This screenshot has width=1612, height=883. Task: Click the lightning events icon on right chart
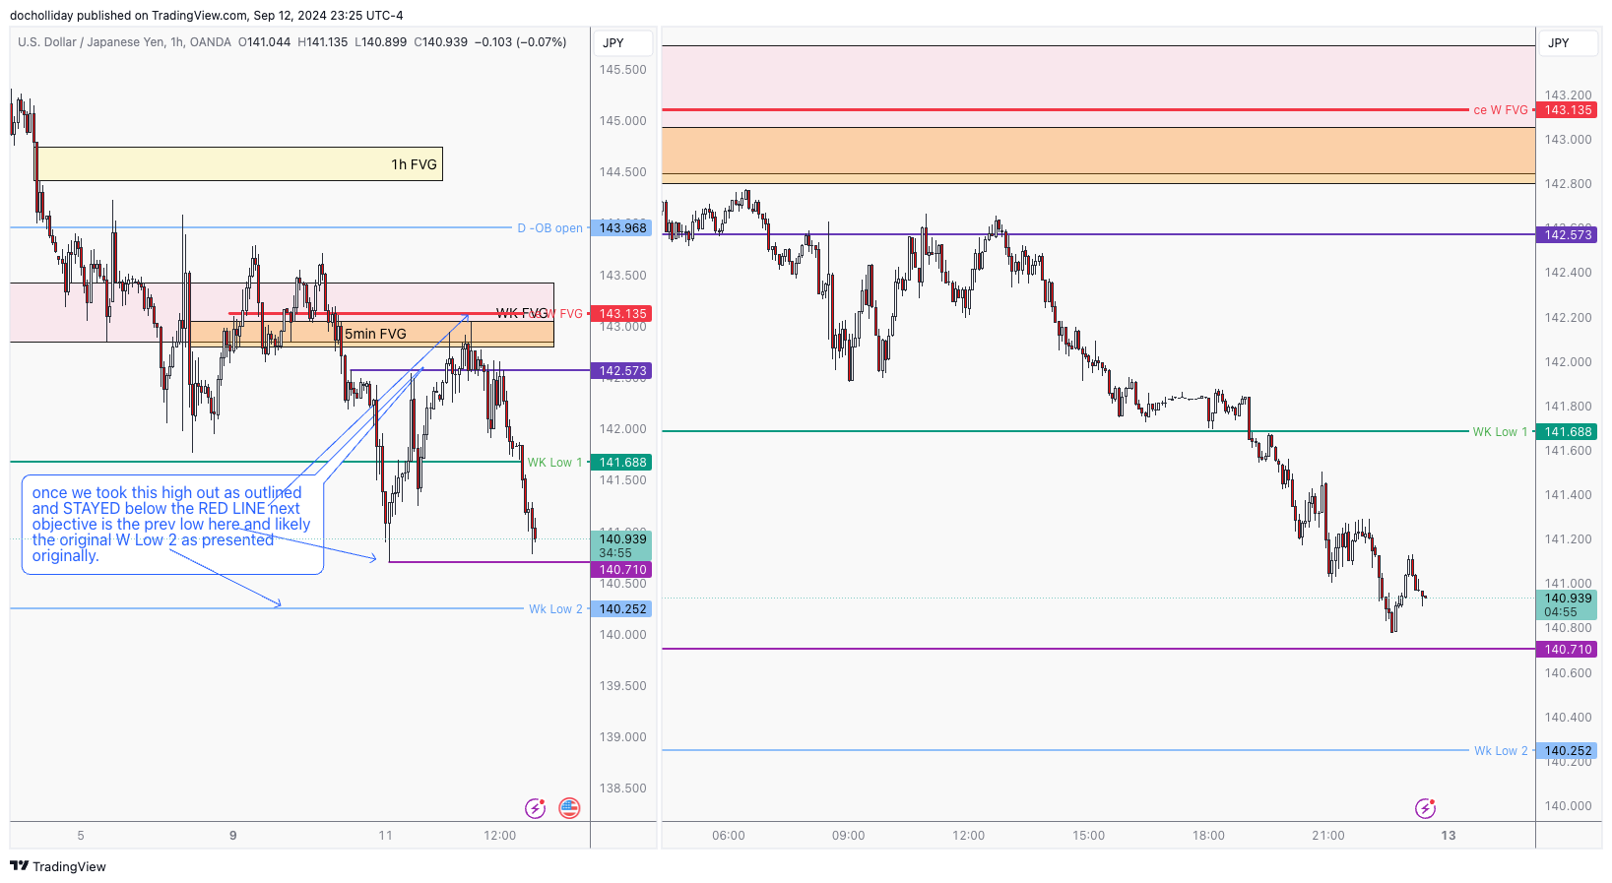(x=1425, y=808)
